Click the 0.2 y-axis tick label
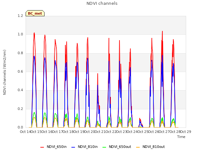Screen dimensions: 205x153 coord(20,109)
